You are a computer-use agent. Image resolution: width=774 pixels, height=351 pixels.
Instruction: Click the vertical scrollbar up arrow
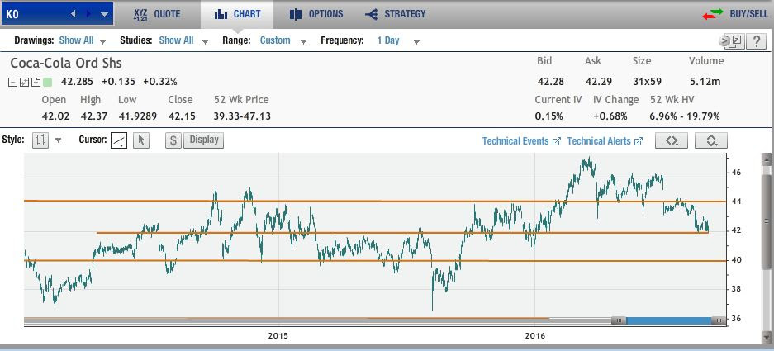point(766,159)
